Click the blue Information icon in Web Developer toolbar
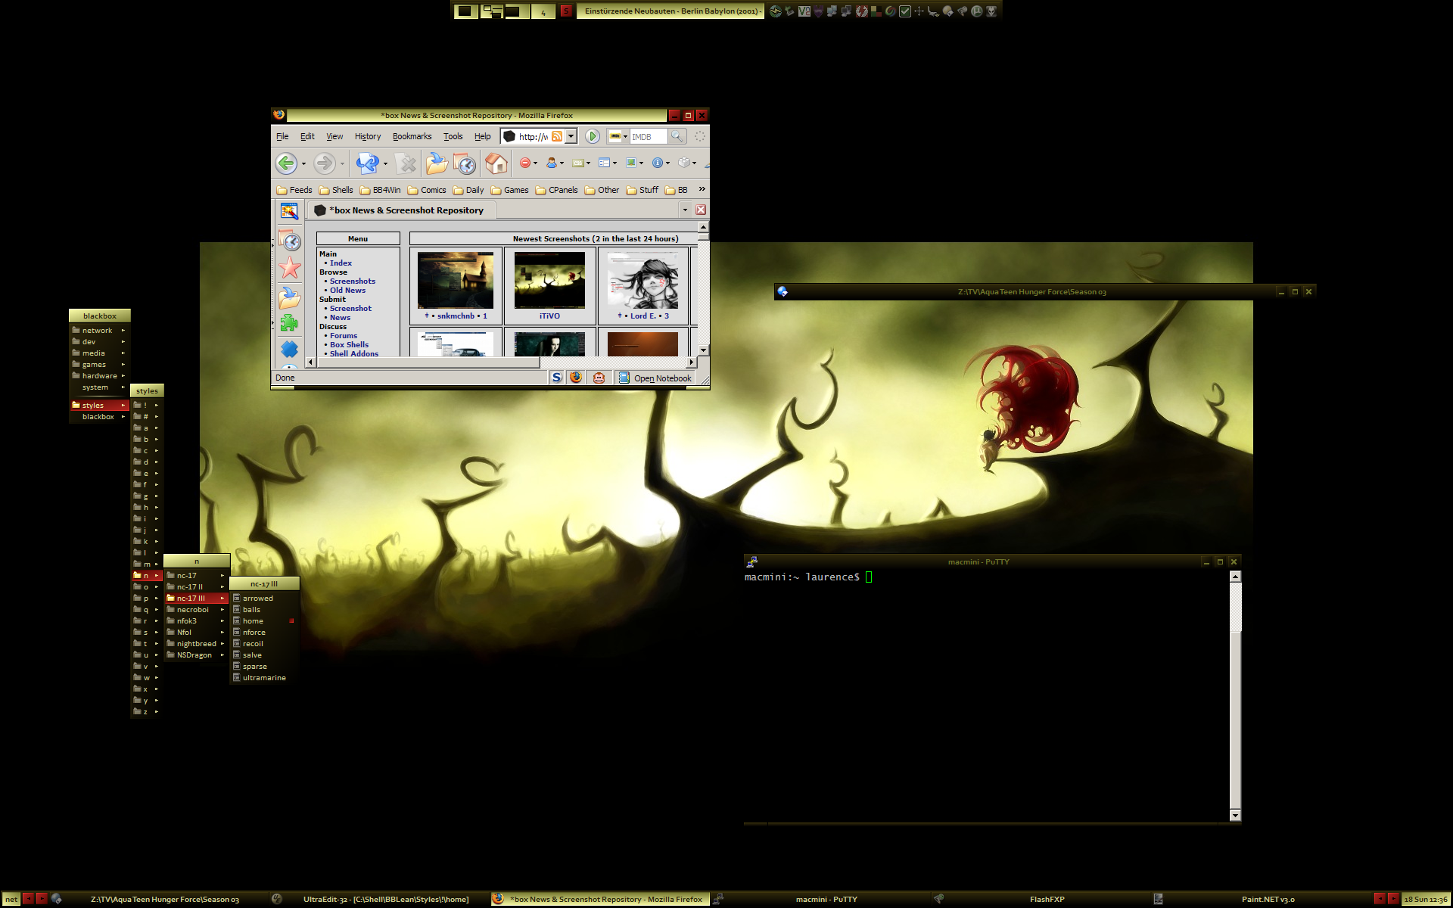 coord(658,163)
